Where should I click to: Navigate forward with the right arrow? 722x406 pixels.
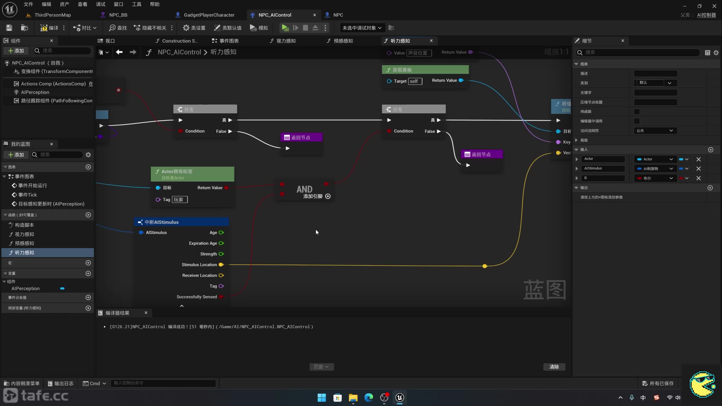coord(133,52)
